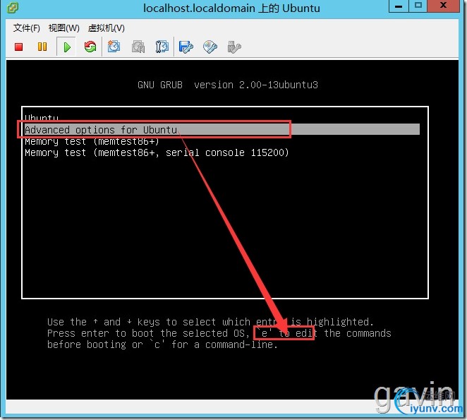This screenshot has width=467, height=420.
Task: Click the 'Use the ↑ and ↓ keys' instruction line
Action: (x=210, y=322)
